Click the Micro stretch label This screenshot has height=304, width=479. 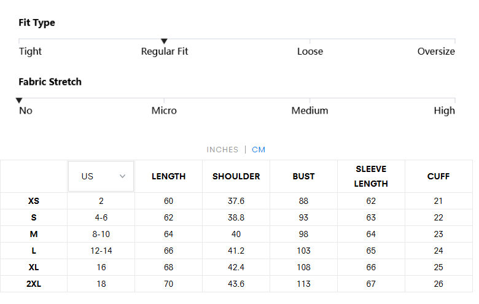[164, 111]
